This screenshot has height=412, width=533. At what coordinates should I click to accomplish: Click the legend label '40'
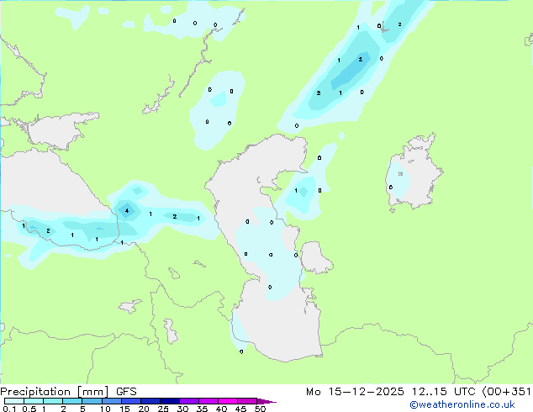click(x=221, y=409)
